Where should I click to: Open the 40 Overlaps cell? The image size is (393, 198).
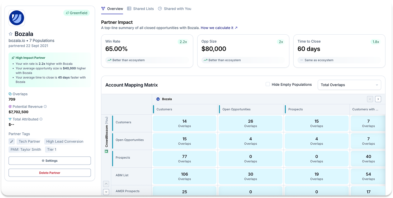[x=368, y=159]
